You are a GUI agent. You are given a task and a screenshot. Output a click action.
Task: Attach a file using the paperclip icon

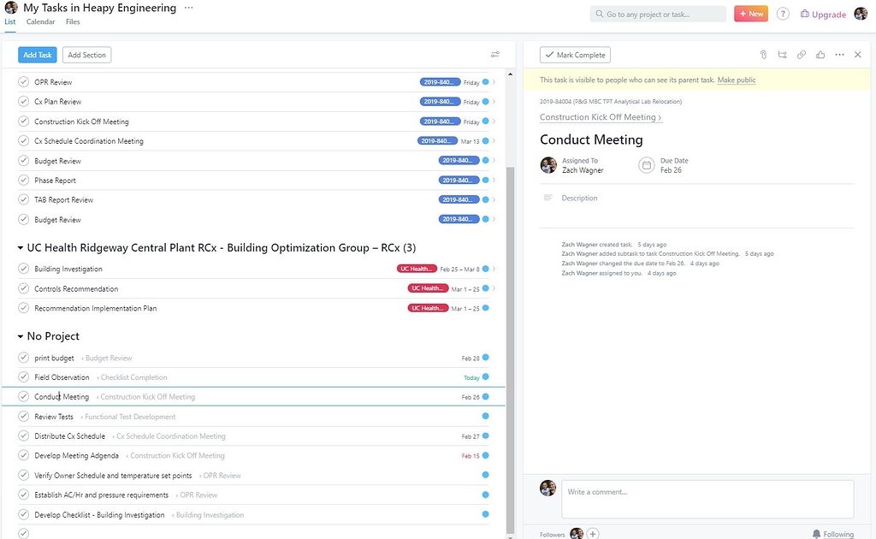point(762,54)
